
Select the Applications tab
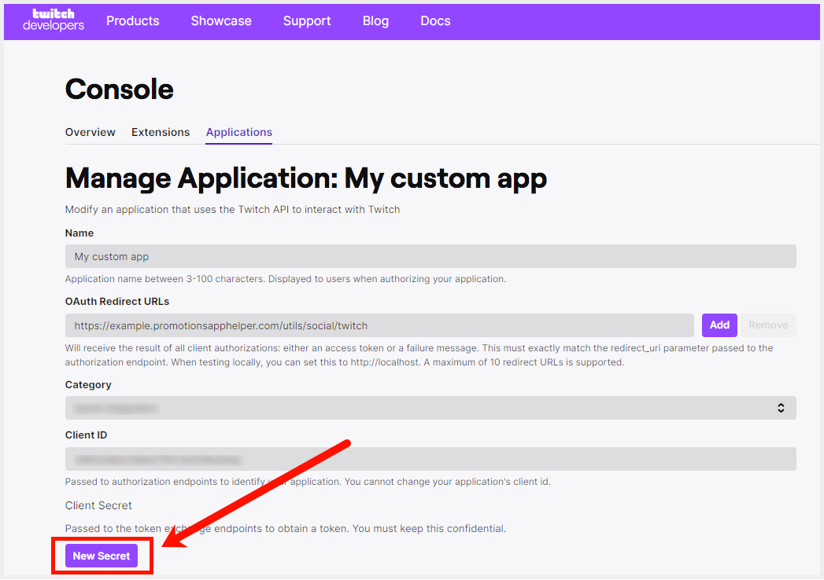pos(238,132)
